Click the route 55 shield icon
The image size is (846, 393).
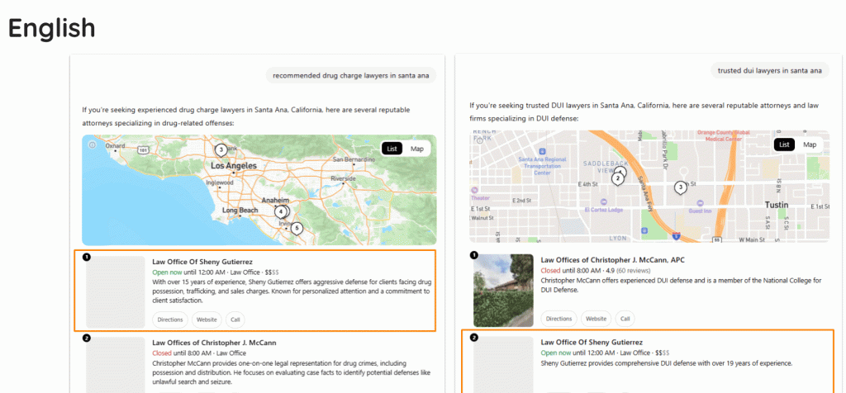pos(717,239)
